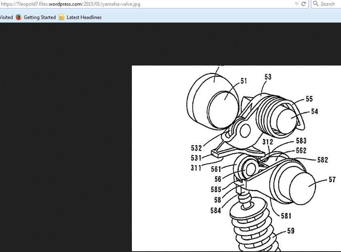The image size is (341, 252).
Task: Click part label 581 in the diagram
Action: pyautogui.click(x=286, y=216)
